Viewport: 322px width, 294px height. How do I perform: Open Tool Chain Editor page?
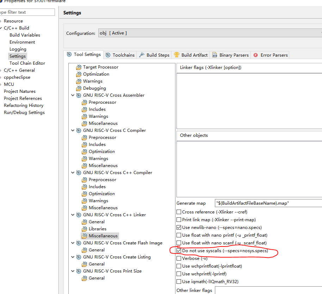[x=27, y=63]
